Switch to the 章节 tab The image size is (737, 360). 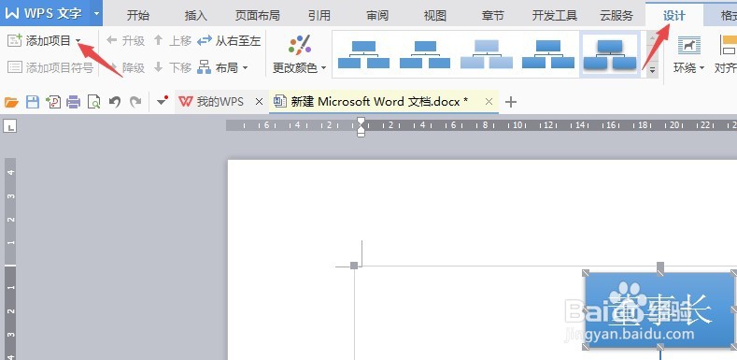[492, 16]
